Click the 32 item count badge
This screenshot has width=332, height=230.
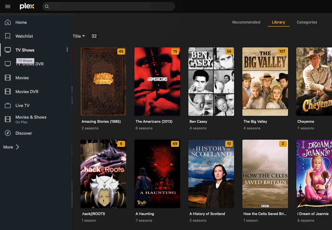point(94,36)
